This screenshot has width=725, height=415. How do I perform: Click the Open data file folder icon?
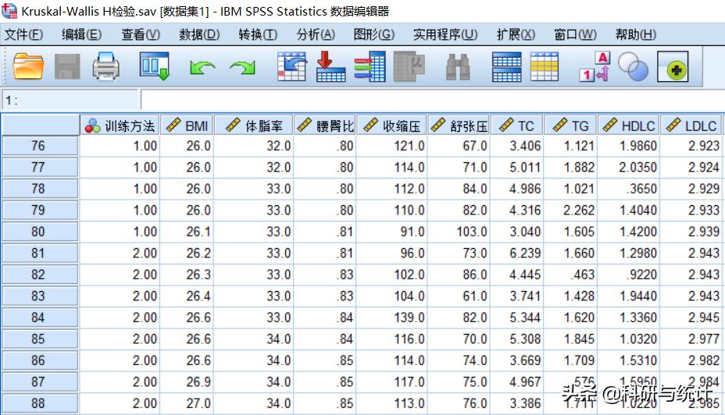click(x=29, y=68)
